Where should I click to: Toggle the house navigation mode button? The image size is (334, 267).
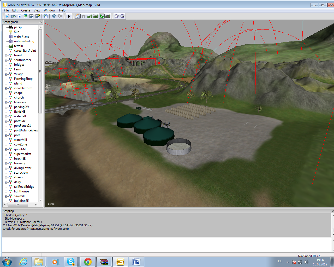[78, 16]
